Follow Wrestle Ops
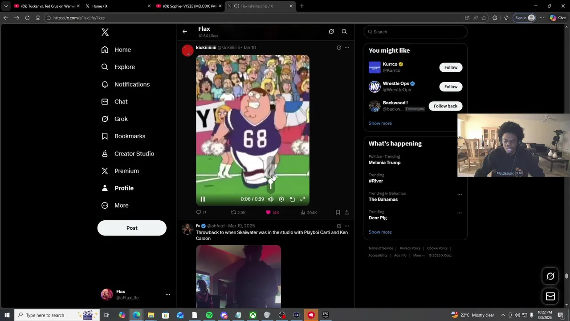Image resolution: width=570 pixels, height=321 pixels. [x=451, y=86]
